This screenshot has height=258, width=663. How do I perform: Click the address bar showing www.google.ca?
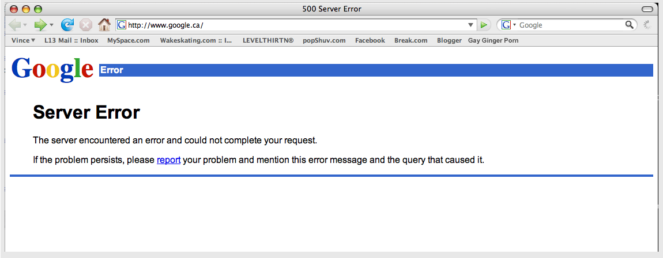pyautogui.click(x=288, y=25)
